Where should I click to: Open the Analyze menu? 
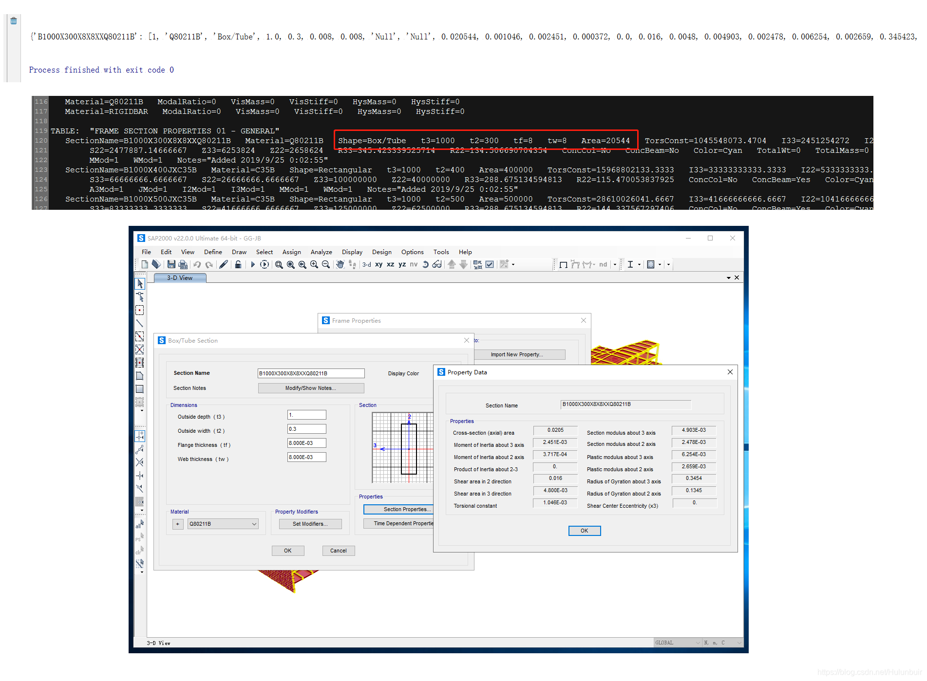[x=322, y=252]
